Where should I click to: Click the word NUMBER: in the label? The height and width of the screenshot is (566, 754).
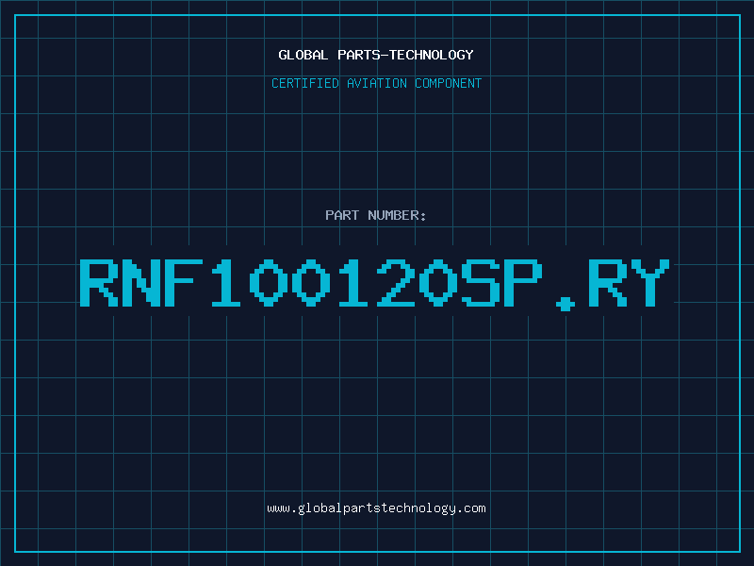point(397,215)
